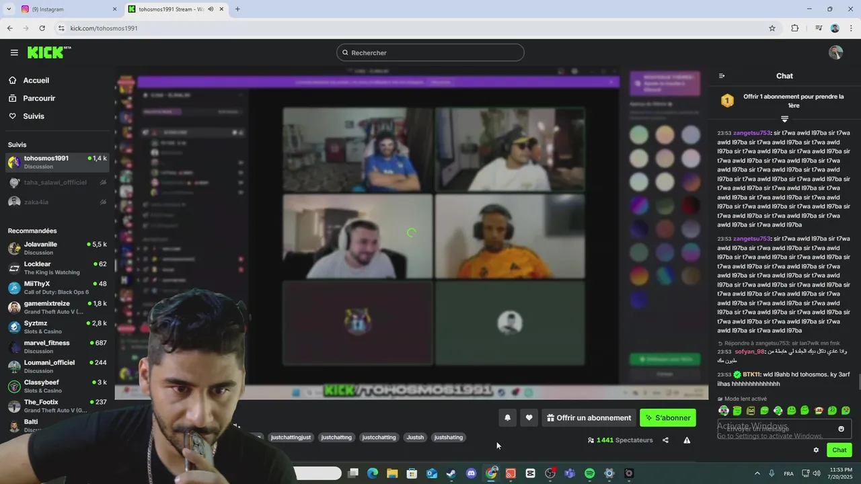Image resolution: width=861 pixels, height=484 pixels.
Task: Expand the chat leaderboard handle
Action: click(784, 118)
